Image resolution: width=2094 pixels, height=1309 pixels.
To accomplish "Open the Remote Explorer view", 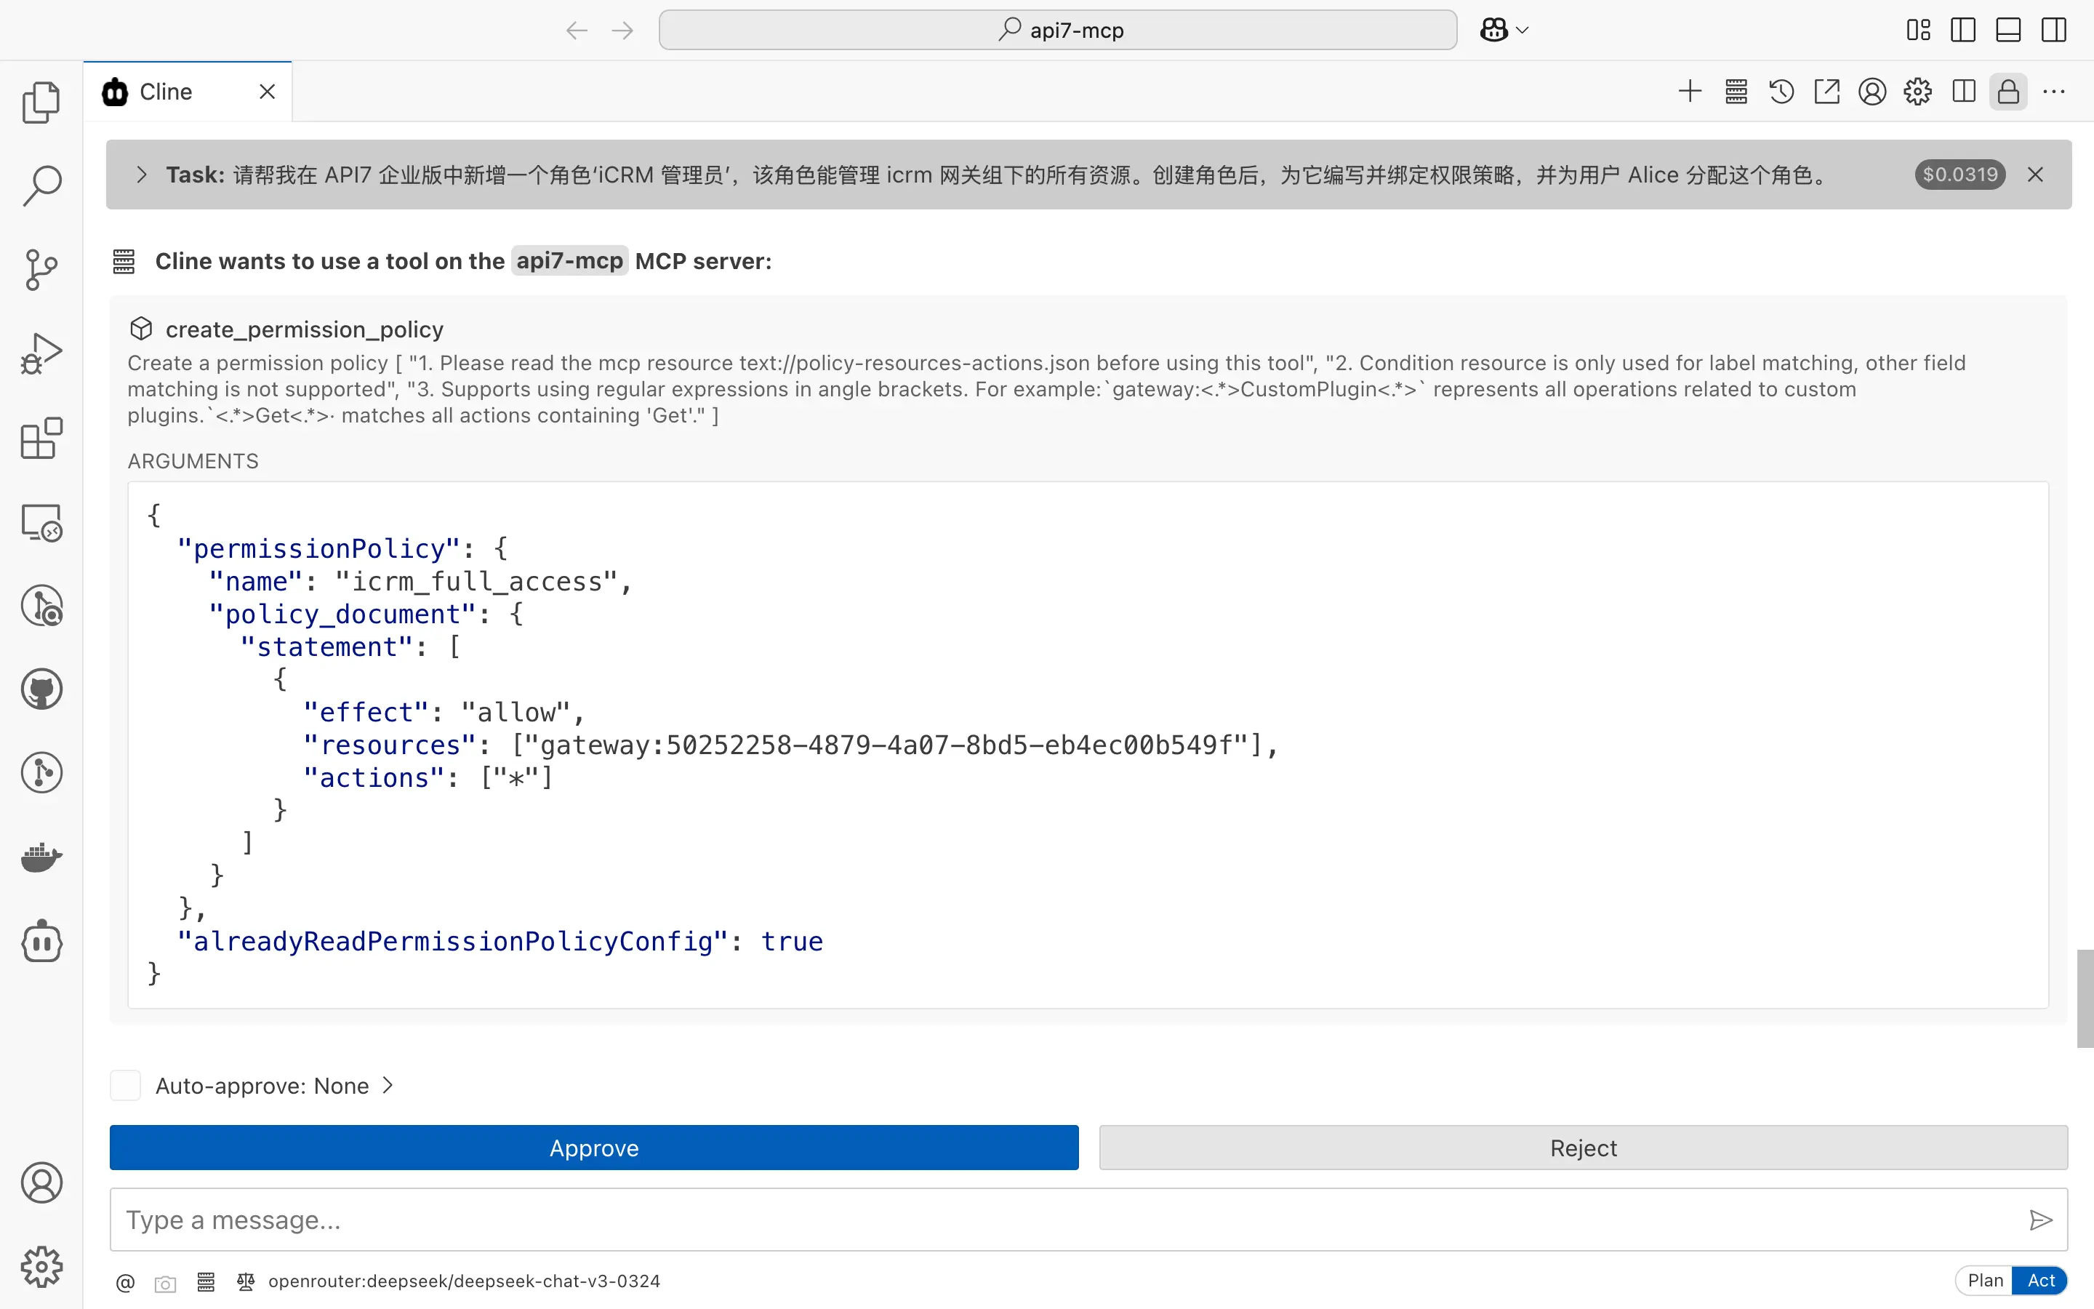I will (41, 522).
